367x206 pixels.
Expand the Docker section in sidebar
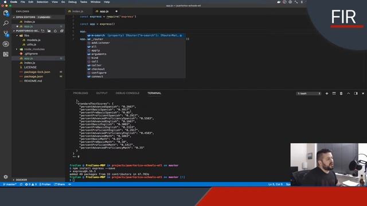(21, 180)
